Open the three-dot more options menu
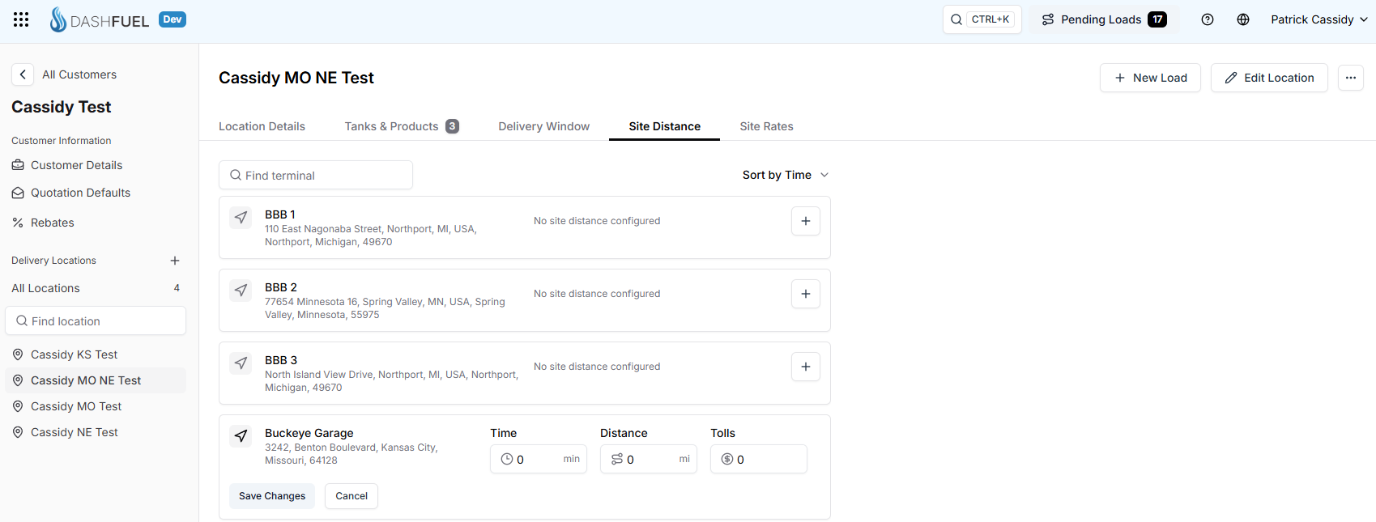 (x=1350, y=78)
